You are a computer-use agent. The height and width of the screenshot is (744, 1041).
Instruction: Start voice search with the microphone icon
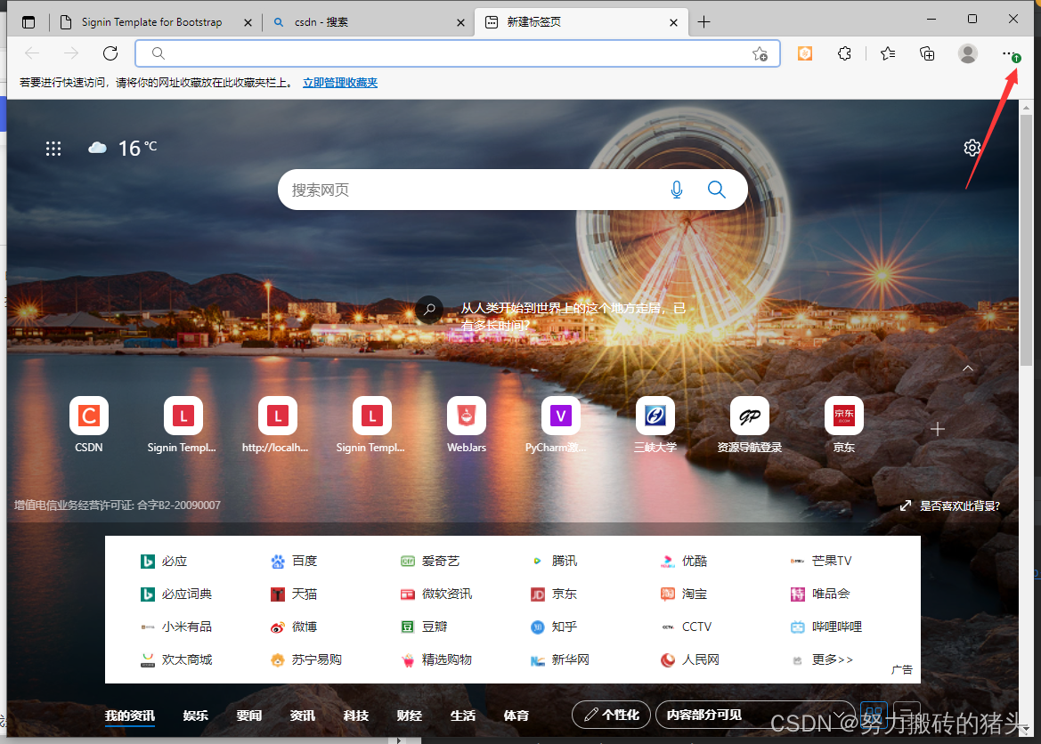pos(677,189)
